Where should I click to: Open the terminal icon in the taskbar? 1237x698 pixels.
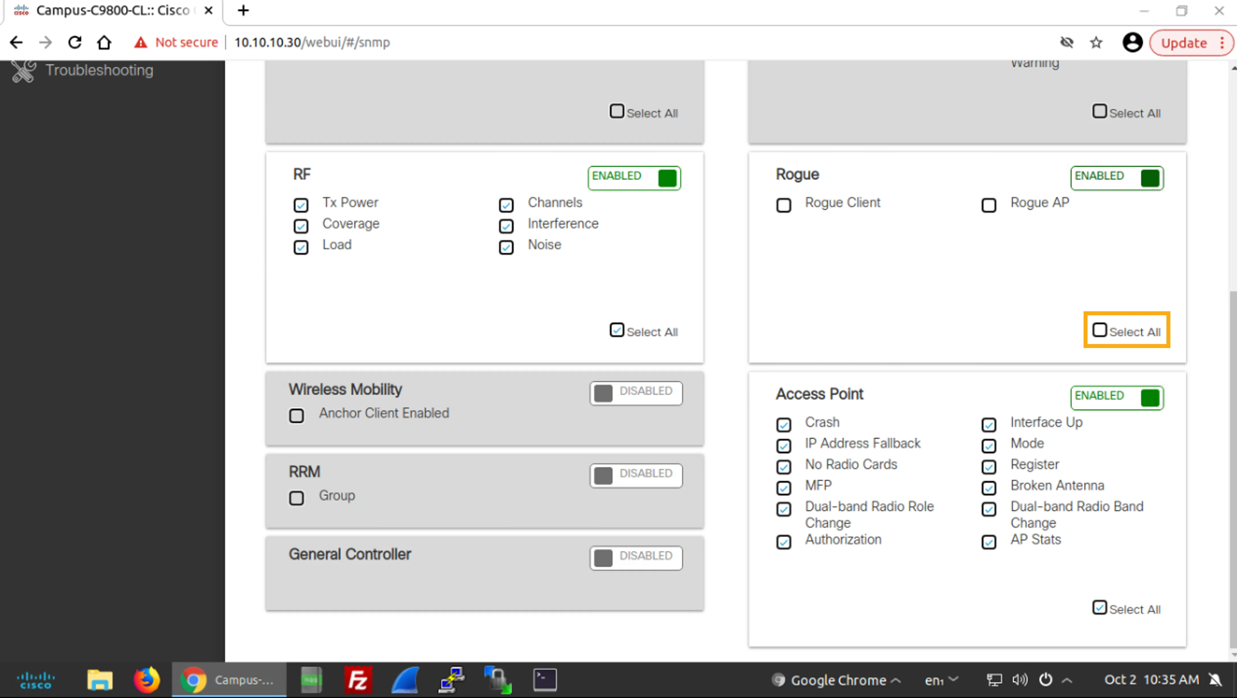(545, 680)
